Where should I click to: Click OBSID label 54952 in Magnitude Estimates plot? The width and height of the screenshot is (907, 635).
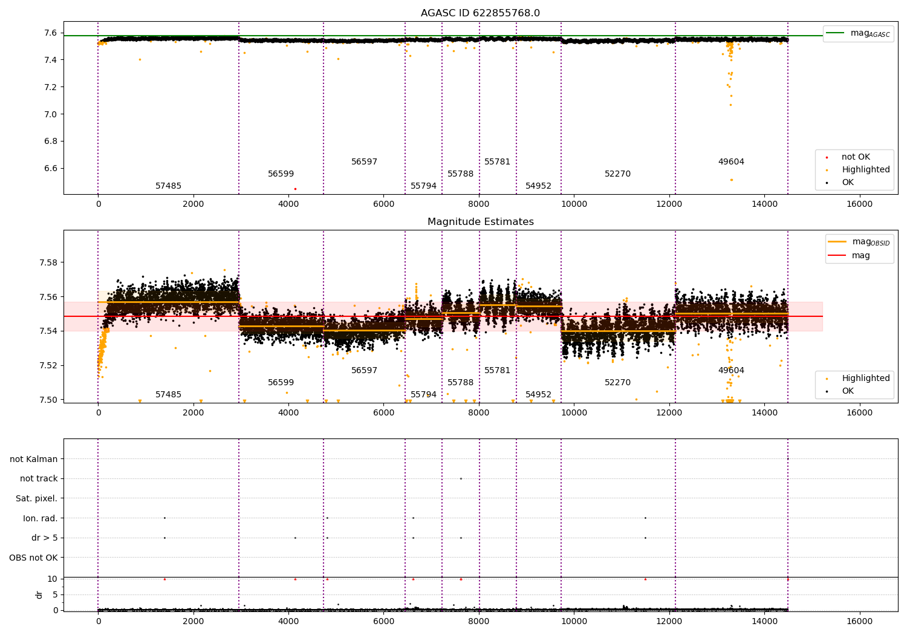pos(538,395)
